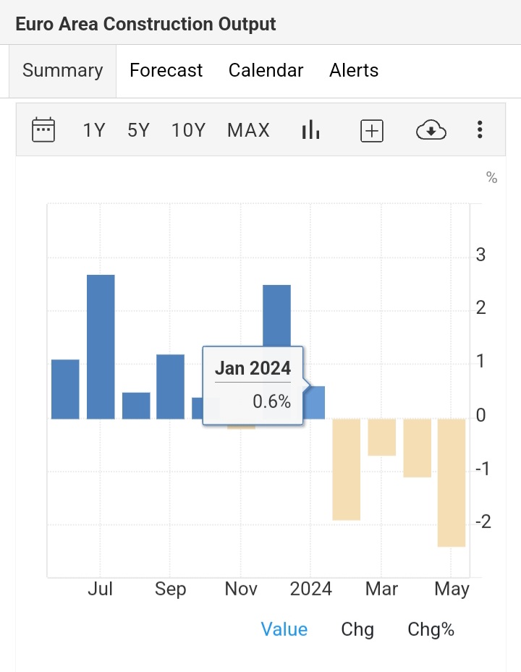The width and height of the screenshot is (521, 672).
Task: Switch to the Summary tab
Action: [x=63, y=71]
